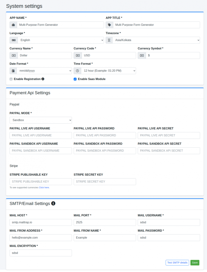Click the money icon beside Currency Code

click(78, 56)
